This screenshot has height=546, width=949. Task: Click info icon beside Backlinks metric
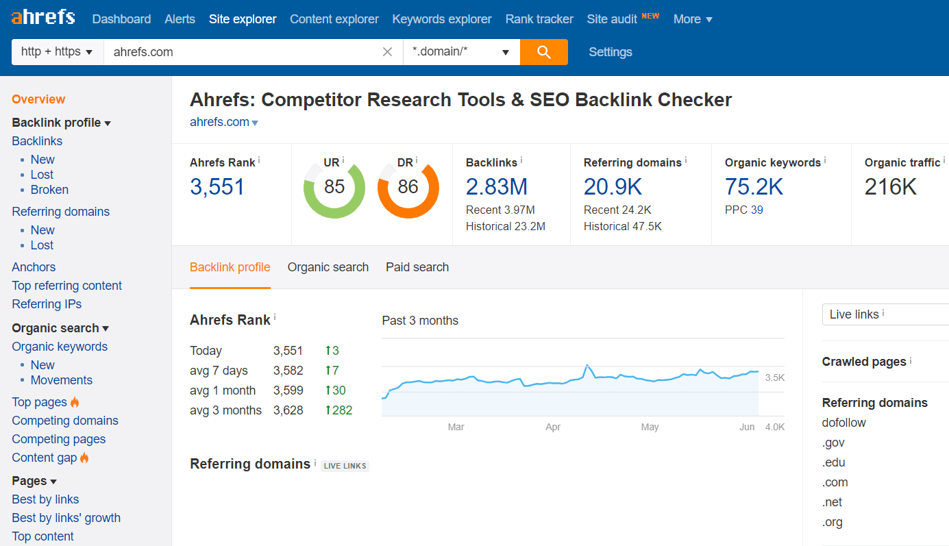click(x=521, y=160)
